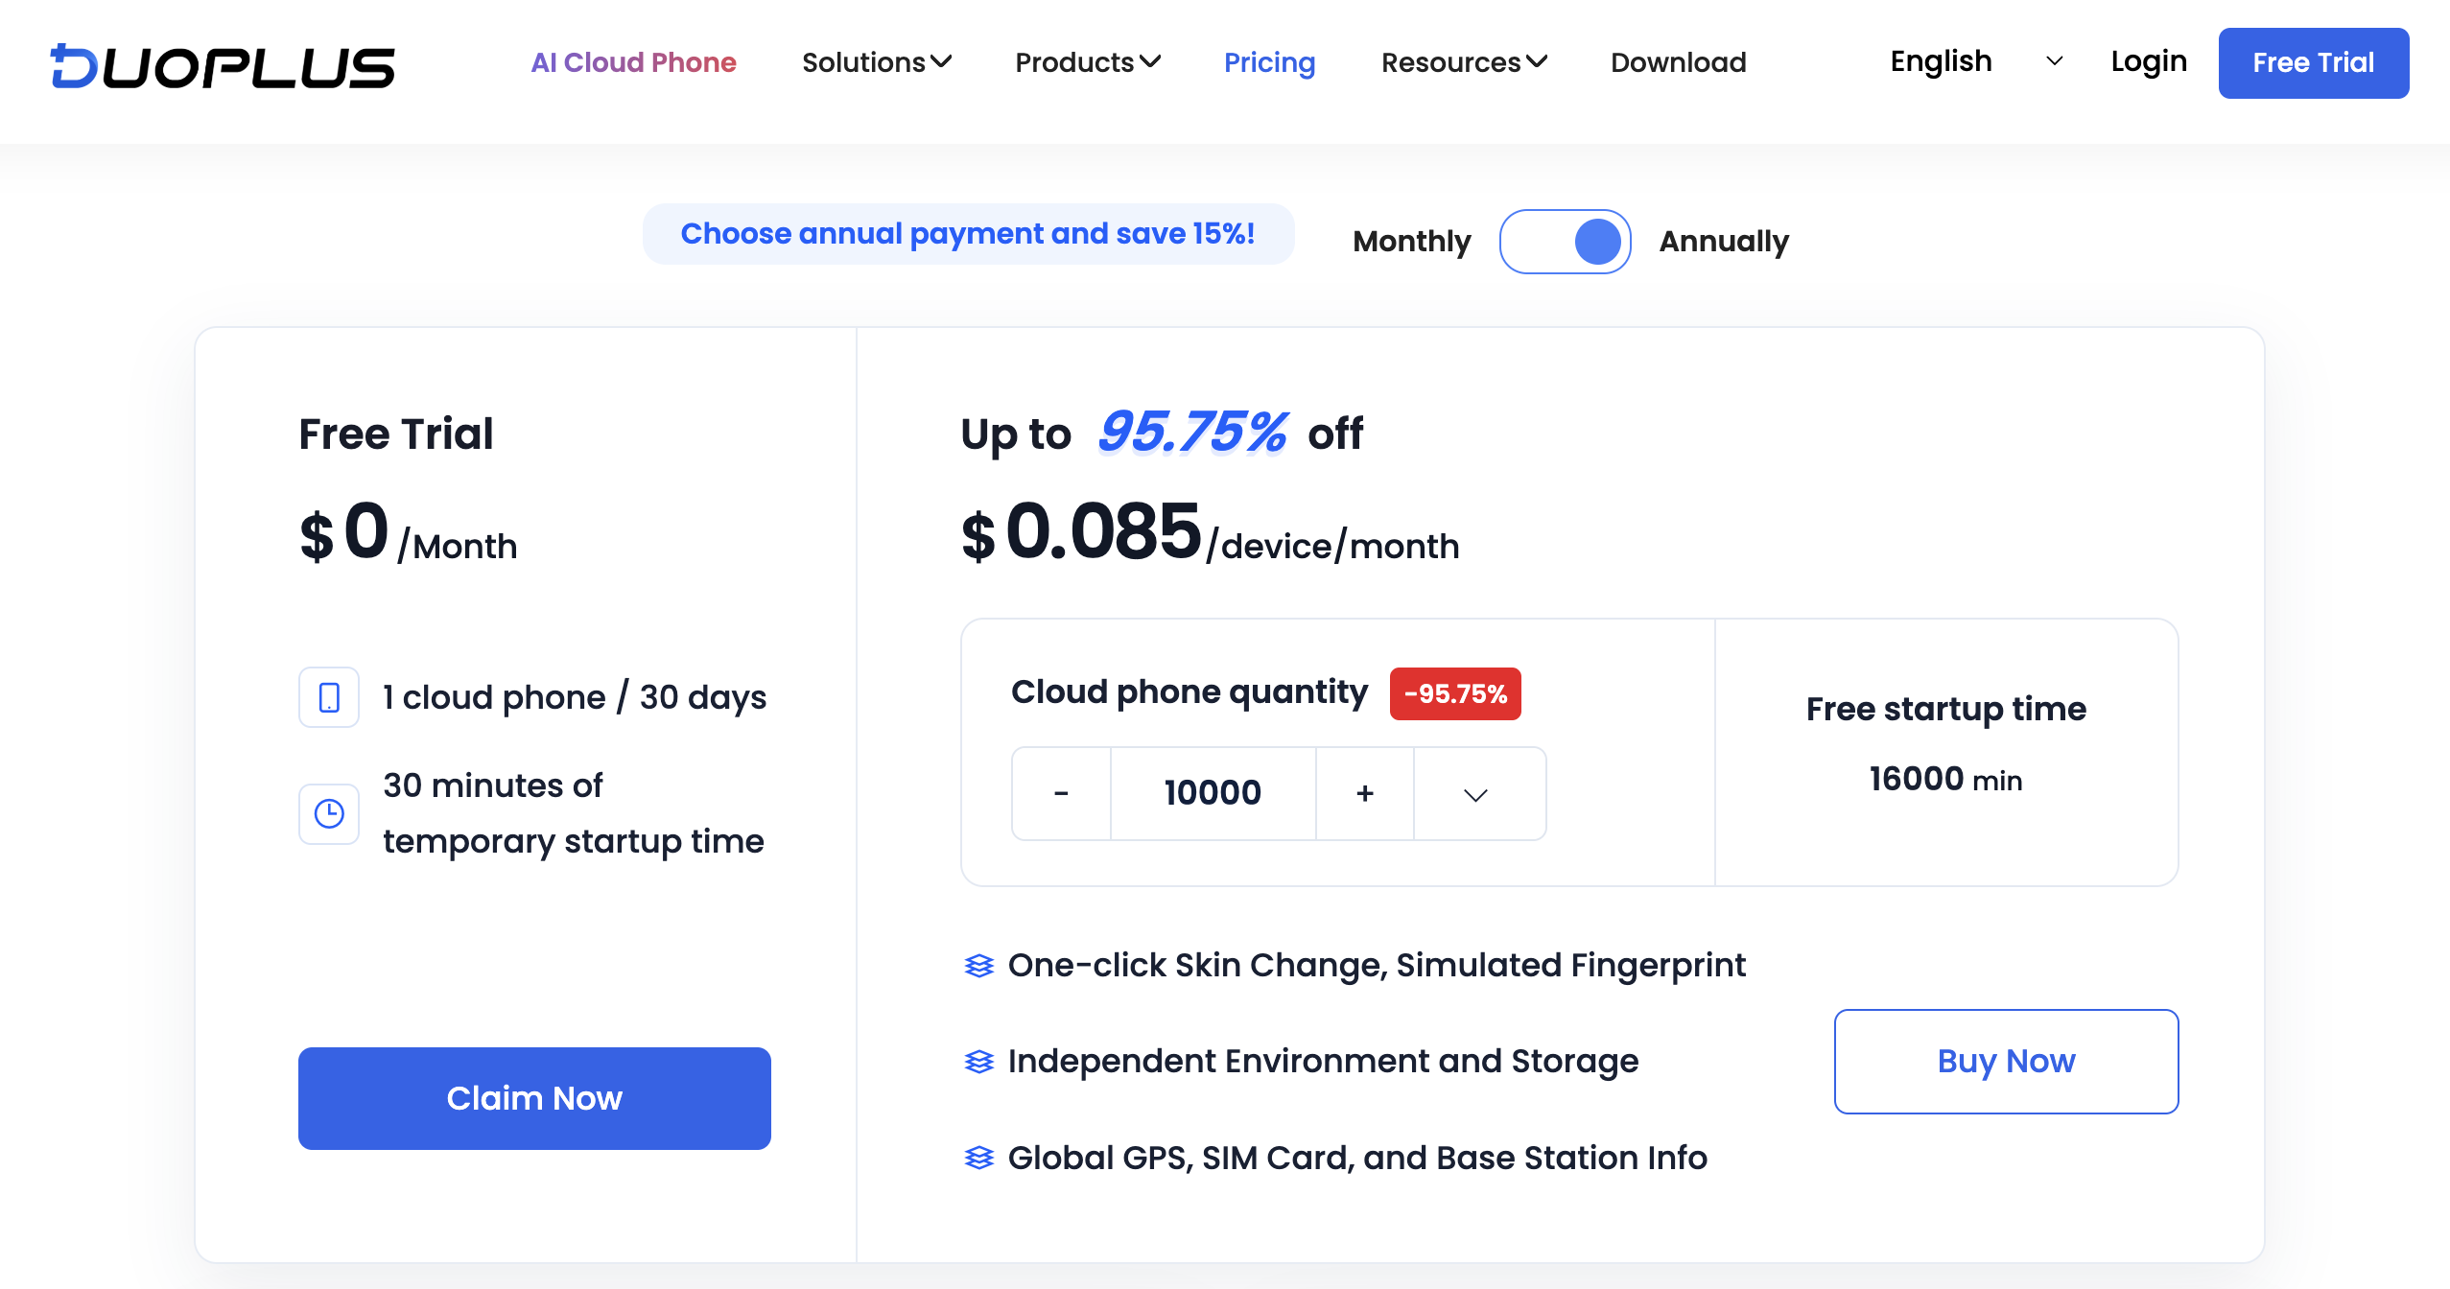Click the layers icon beside One-click Skin Change
The image size is (2450, 1289).
point(979,965)
